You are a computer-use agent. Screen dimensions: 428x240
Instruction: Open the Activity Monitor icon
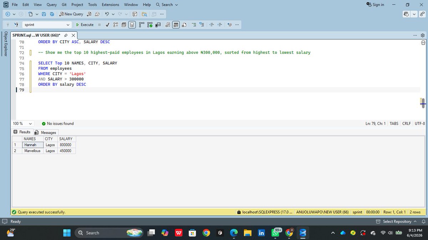135,14
